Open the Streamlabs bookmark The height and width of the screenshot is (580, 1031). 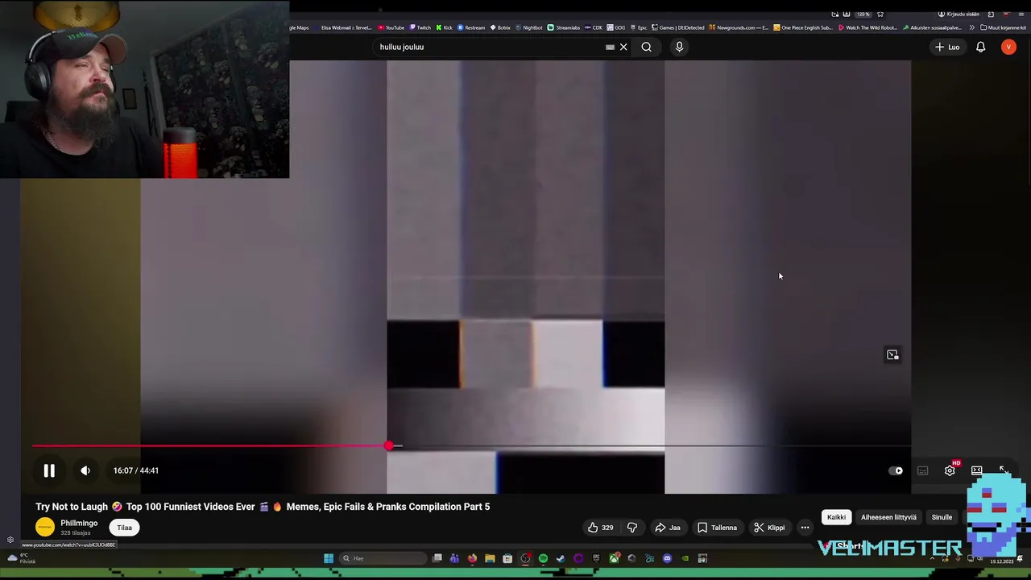[564, 27]
